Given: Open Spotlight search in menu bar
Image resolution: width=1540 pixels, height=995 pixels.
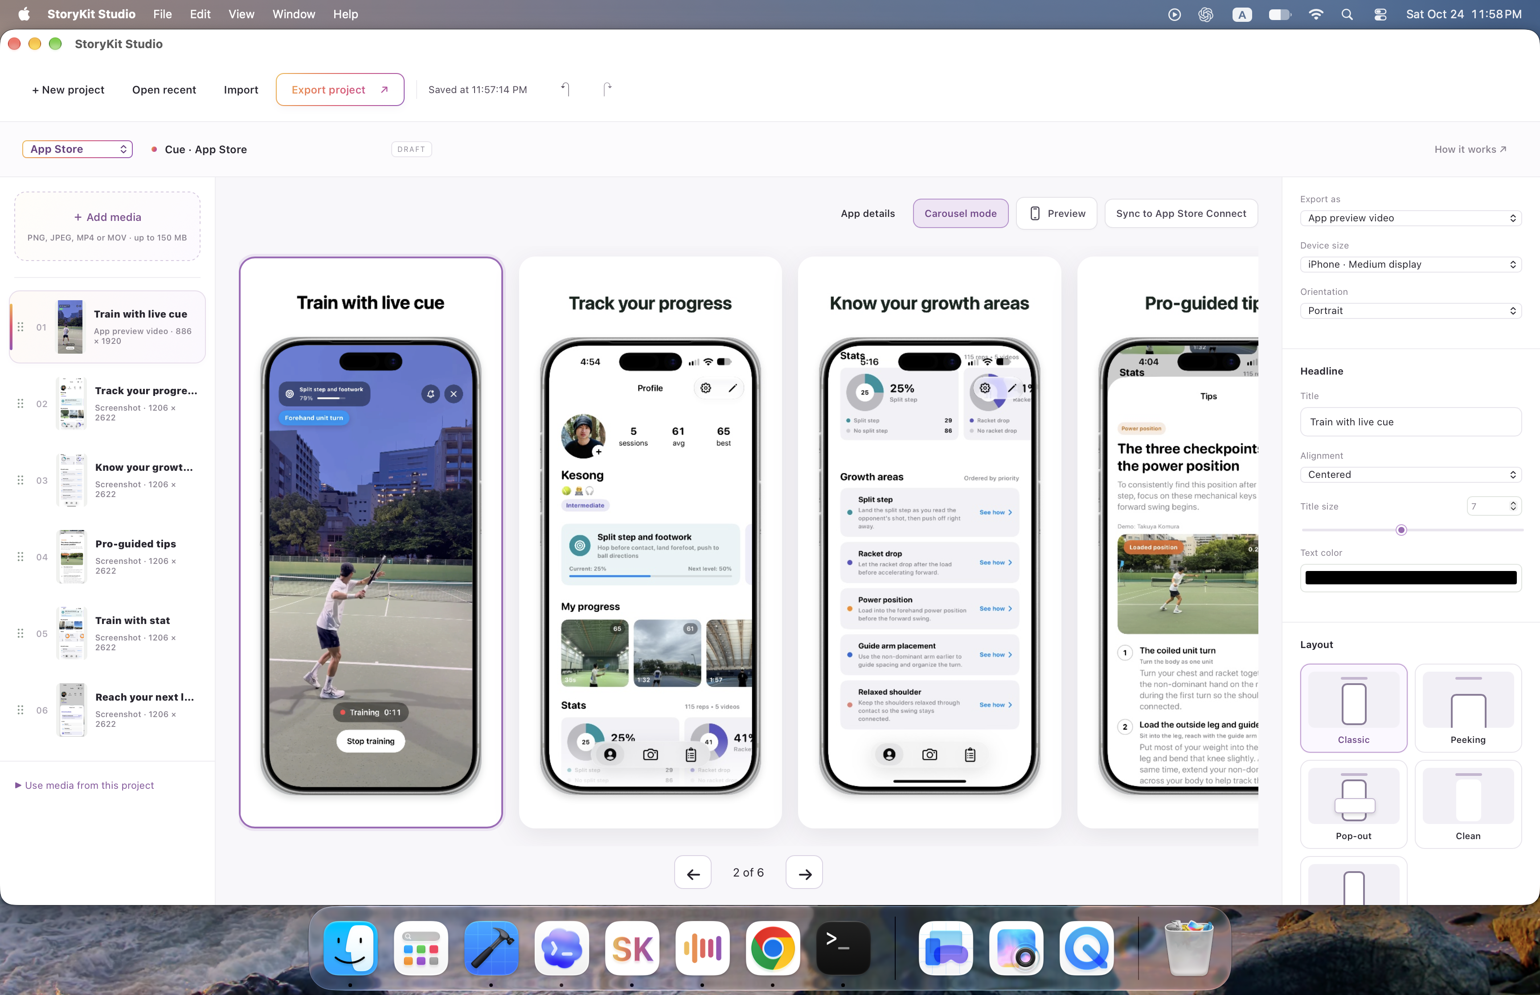Looking at the screenshot, I should [1347, 14].
